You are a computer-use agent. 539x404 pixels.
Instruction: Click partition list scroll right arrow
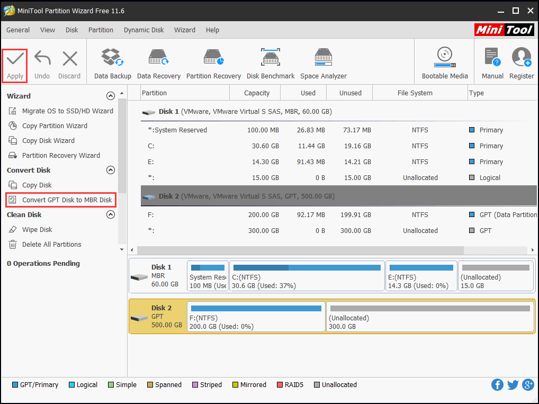pyautogui.click(x=533, y=250)
